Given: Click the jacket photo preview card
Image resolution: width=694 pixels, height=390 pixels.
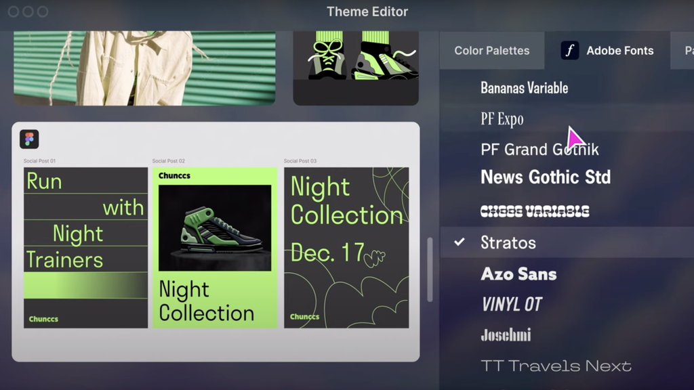Looking at the screenshot, I should click(x=145, y=68).
